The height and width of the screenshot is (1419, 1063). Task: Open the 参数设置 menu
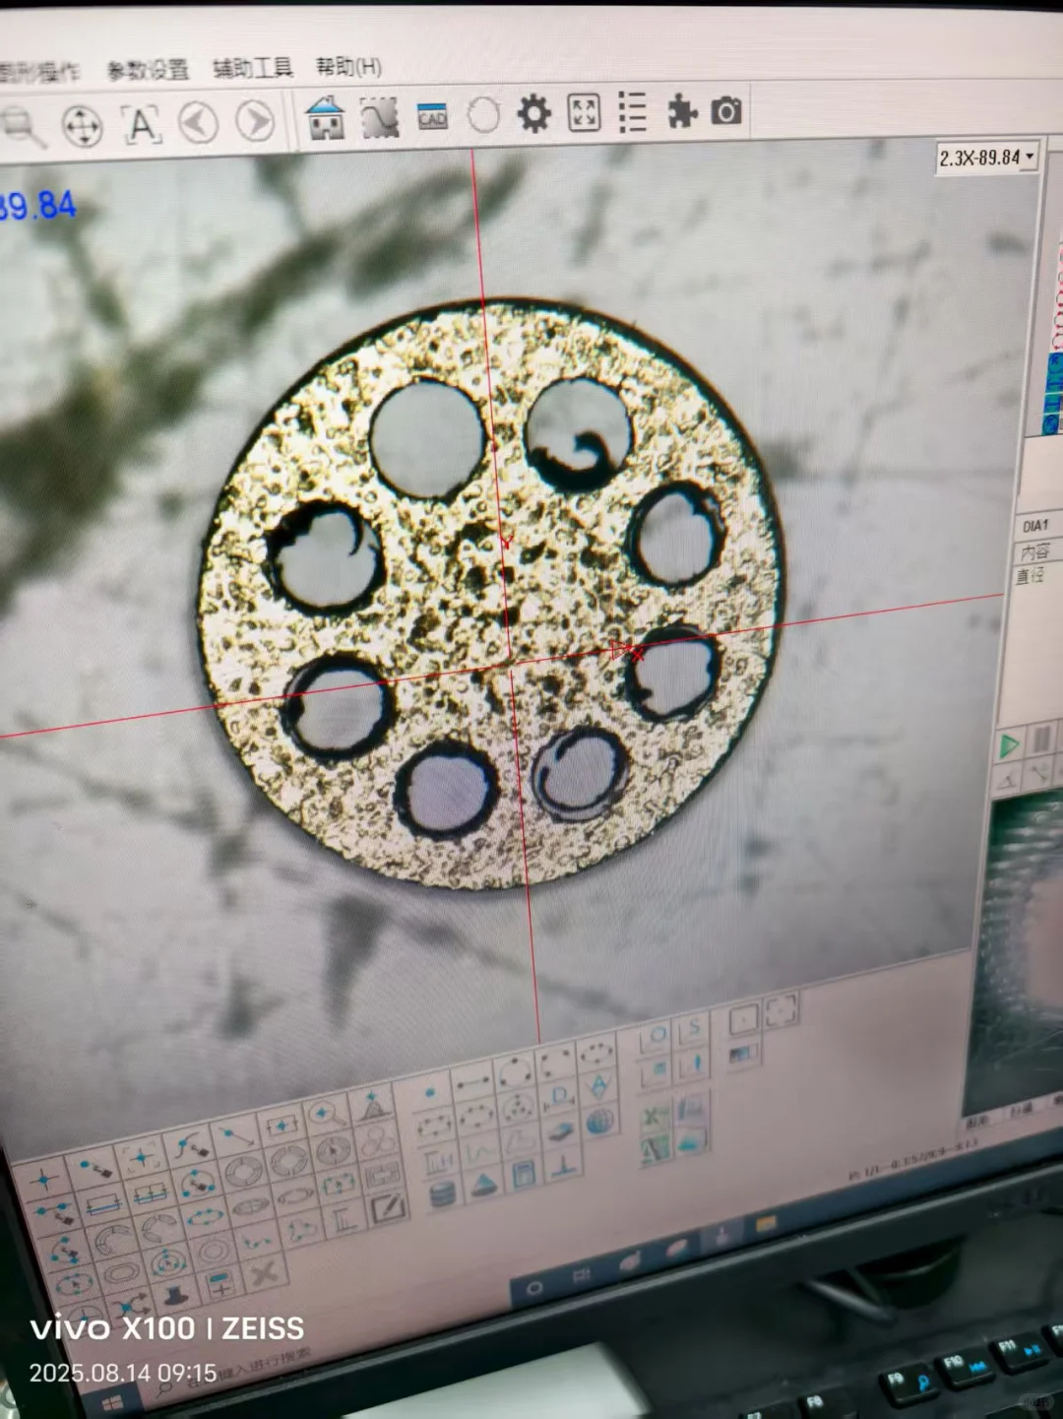pos(148,70)
